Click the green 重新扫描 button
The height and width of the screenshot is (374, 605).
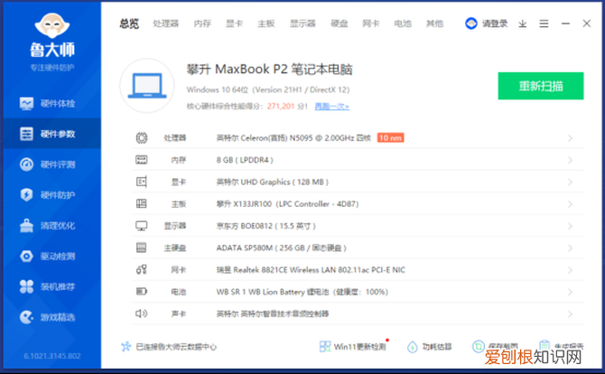pyautogui.click(x=541, y=86)
